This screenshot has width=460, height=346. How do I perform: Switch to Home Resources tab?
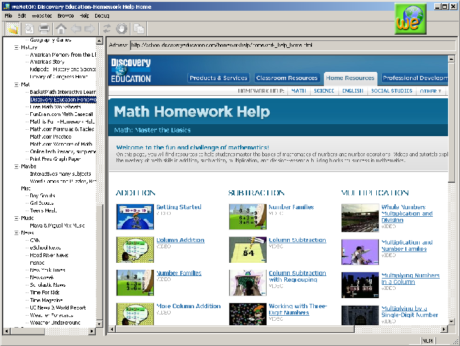coord(350,78)
